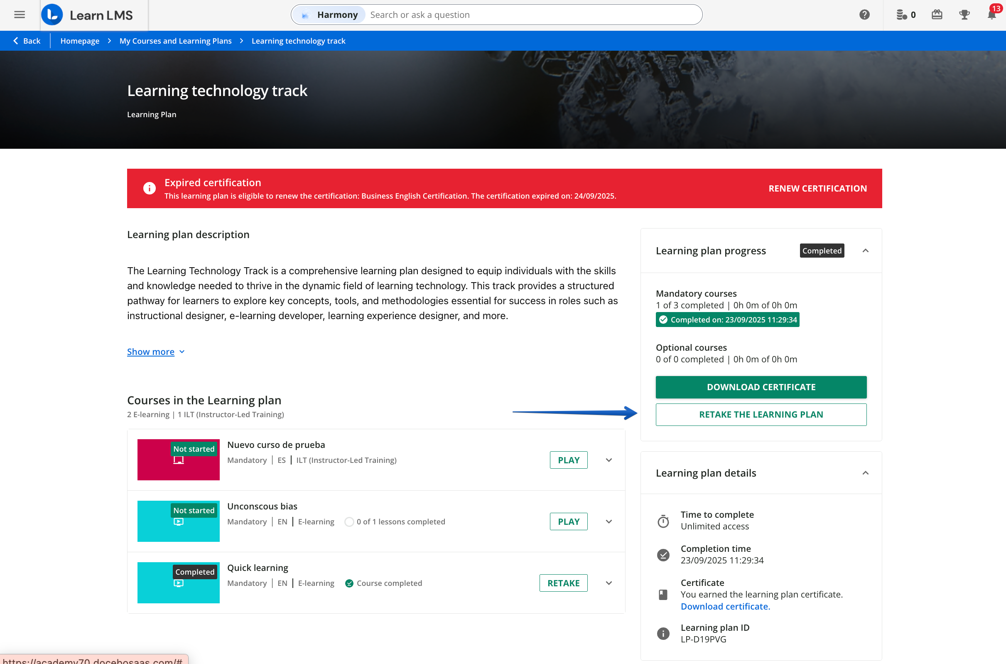Open the help question mark icon

[x=864, y=15]
